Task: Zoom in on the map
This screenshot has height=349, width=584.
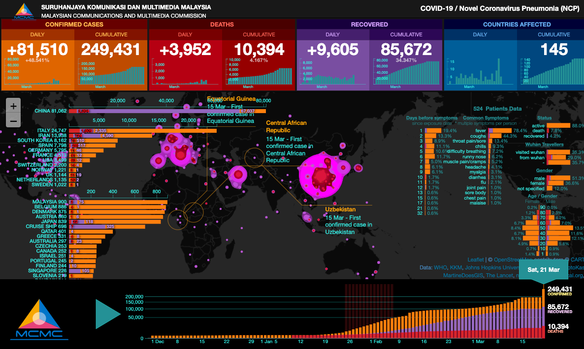Action: pyautogui.click(x=13, y=106)
